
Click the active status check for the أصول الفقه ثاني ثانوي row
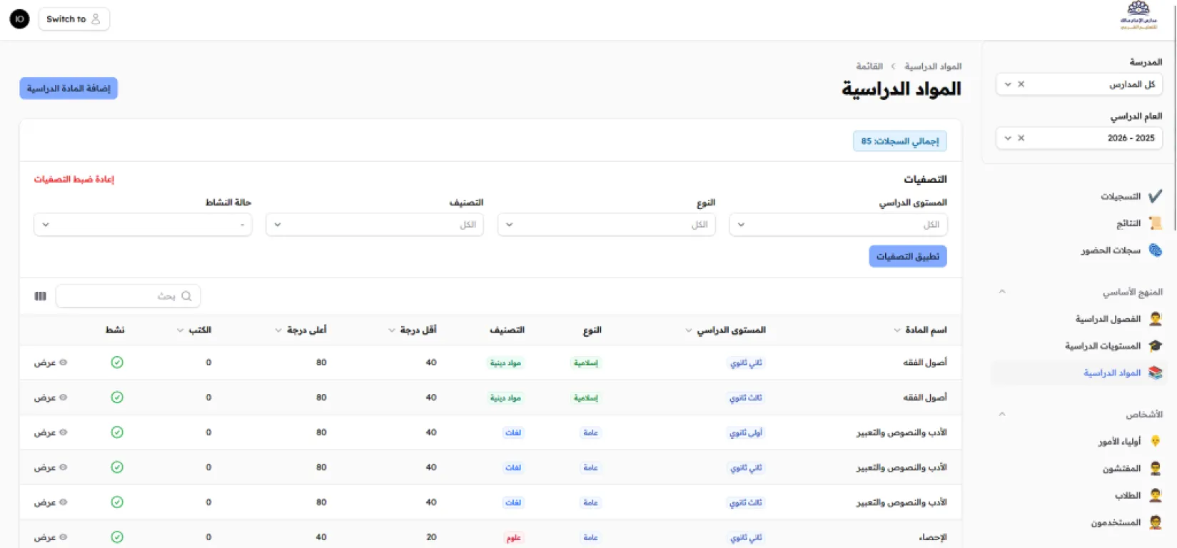click(117, 362)
